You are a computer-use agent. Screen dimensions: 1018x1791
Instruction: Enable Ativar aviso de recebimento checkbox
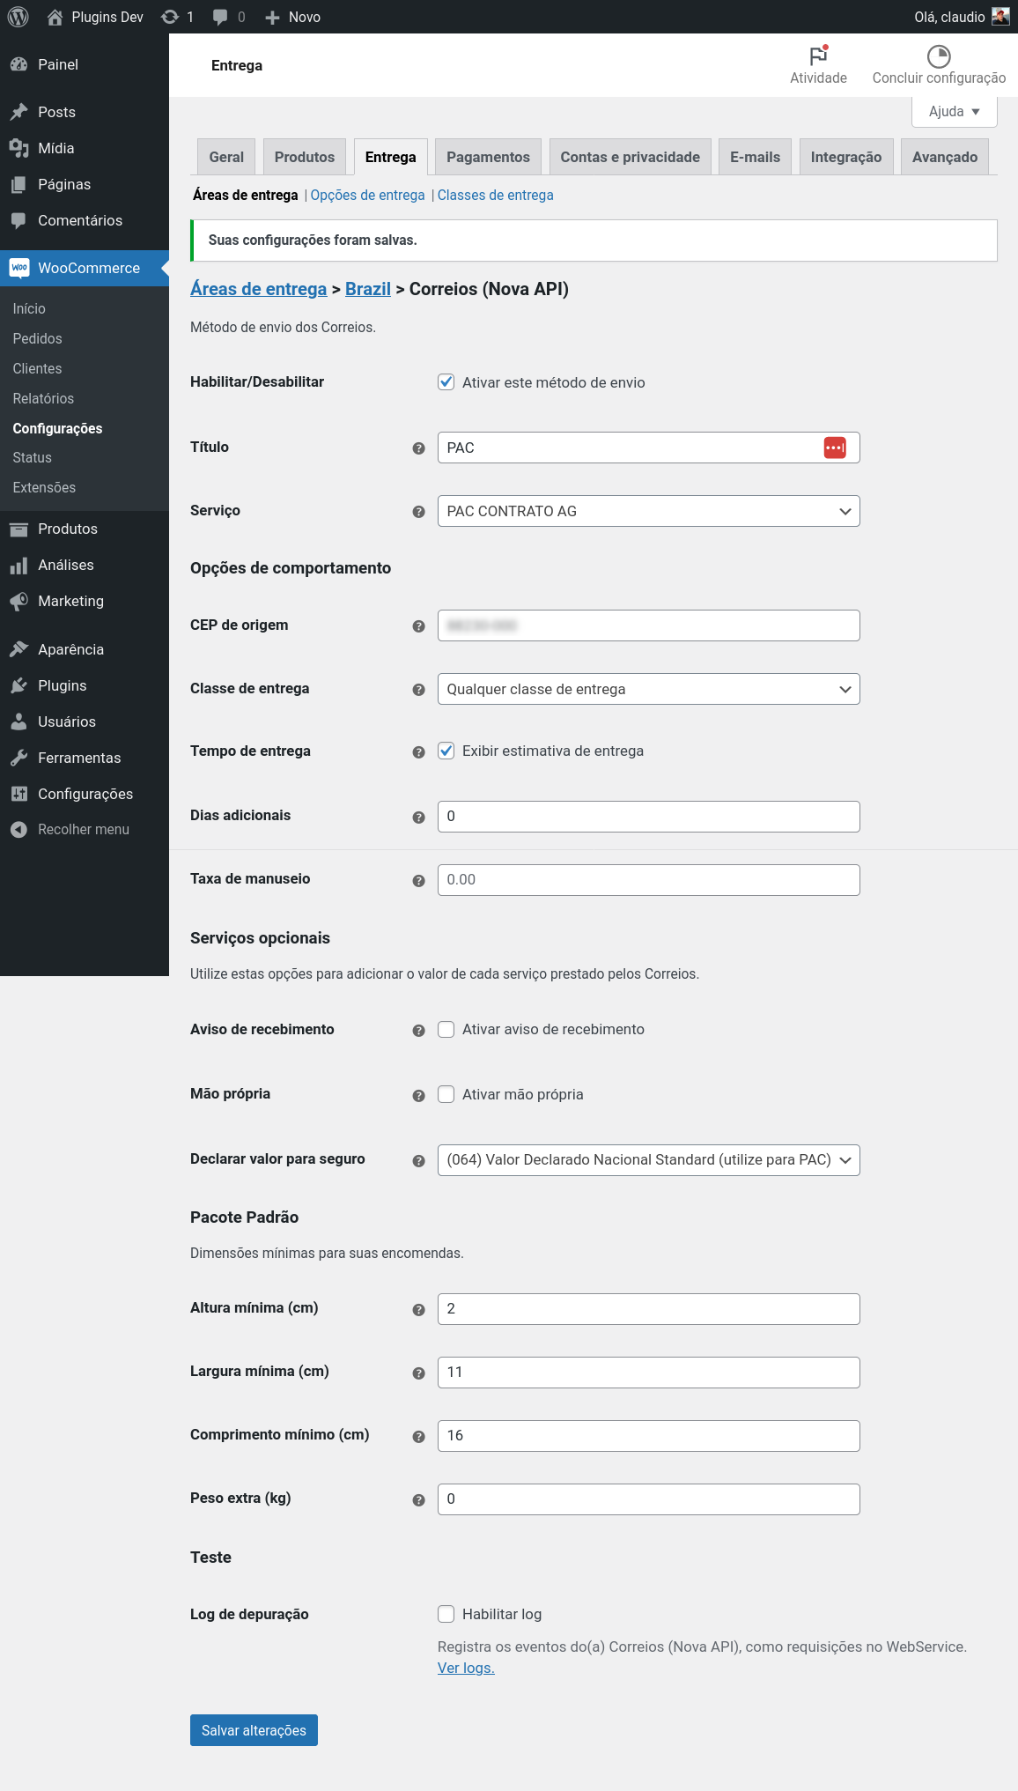446,1029
